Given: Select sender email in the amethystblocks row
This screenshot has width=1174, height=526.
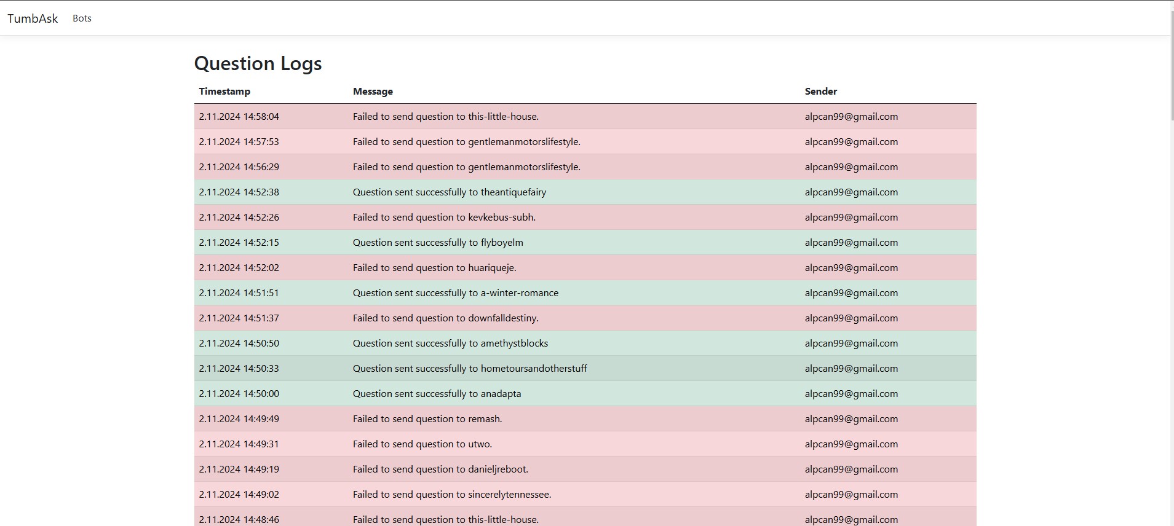Looking at the screenshot, I should [851, 343].
